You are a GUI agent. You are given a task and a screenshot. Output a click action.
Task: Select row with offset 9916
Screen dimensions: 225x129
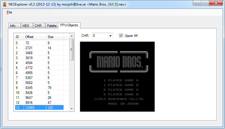pos(39,103)
